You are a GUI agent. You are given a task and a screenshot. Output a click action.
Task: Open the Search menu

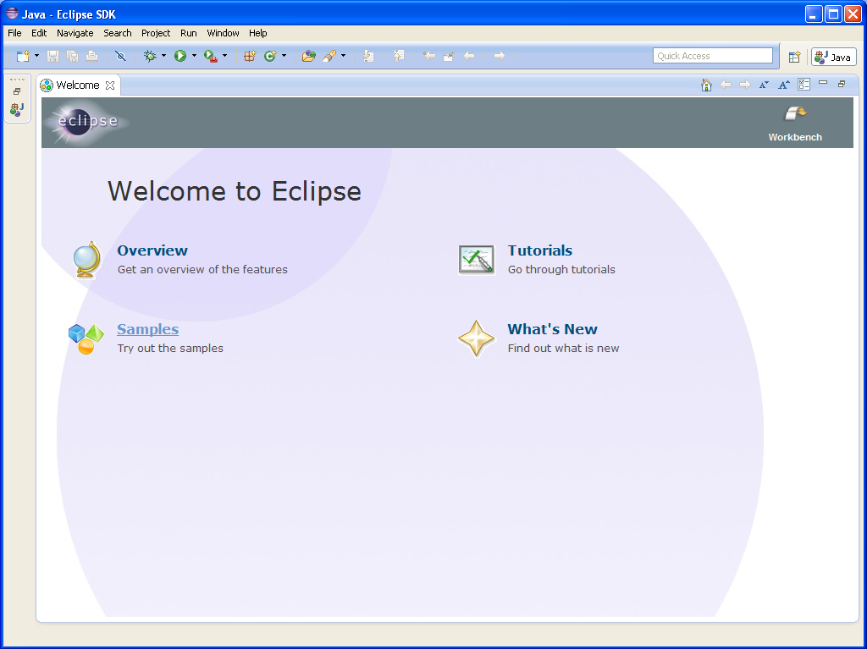click(117, 33)
